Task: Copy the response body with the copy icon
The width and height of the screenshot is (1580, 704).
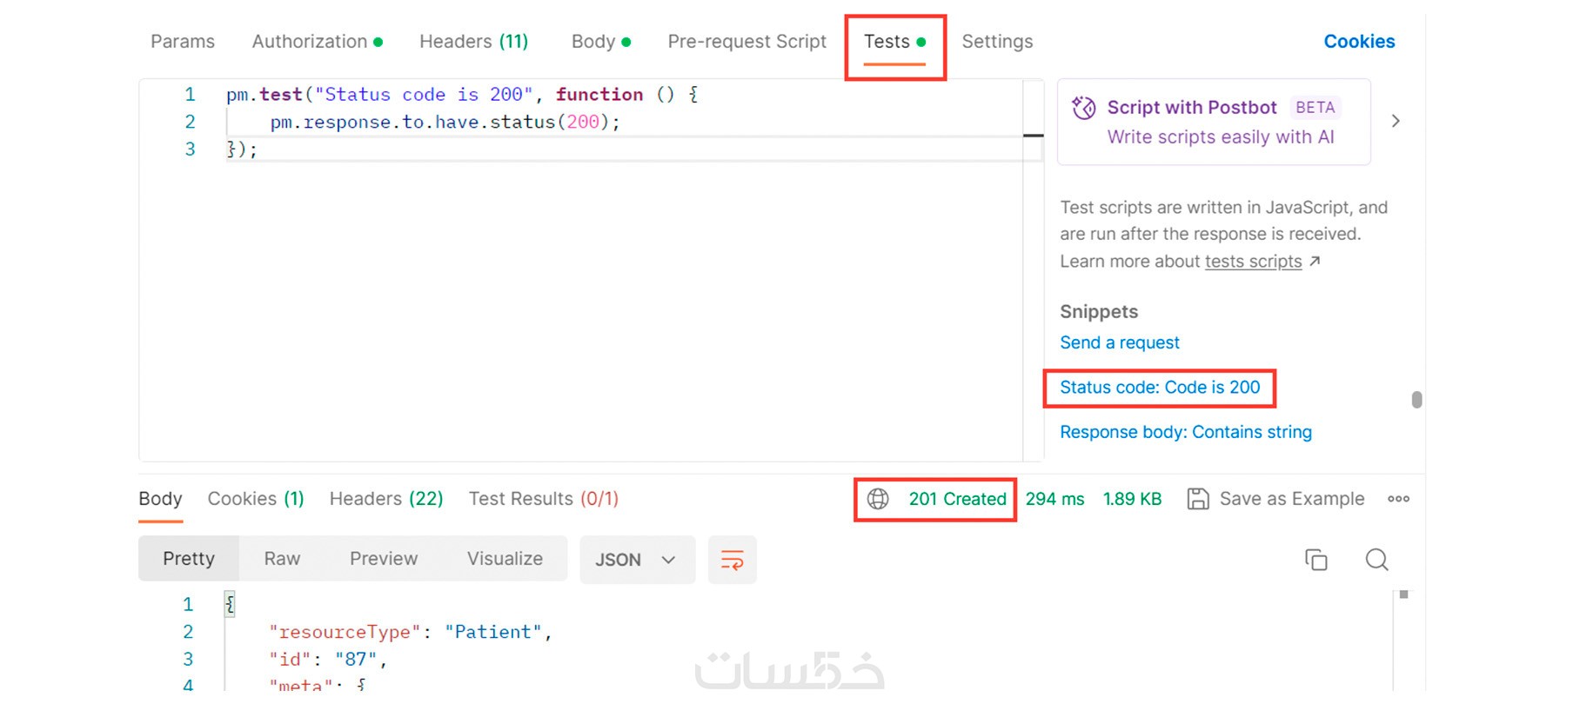Action: (x=1316, y=560)
